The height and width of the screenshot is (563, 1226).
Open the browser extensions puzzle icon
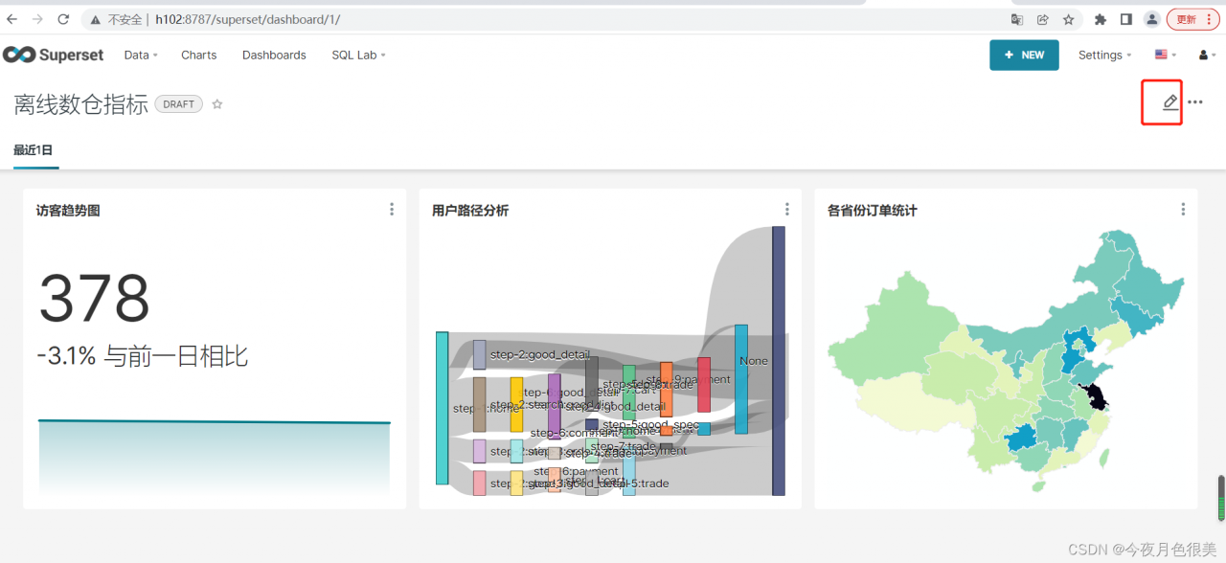[x=1100, y=18]
